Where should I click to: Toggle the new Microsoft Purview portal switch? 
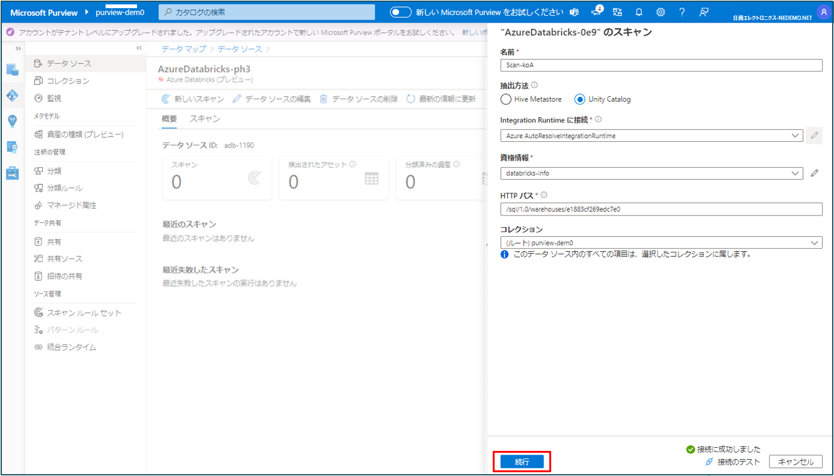(x=401, y=12)
